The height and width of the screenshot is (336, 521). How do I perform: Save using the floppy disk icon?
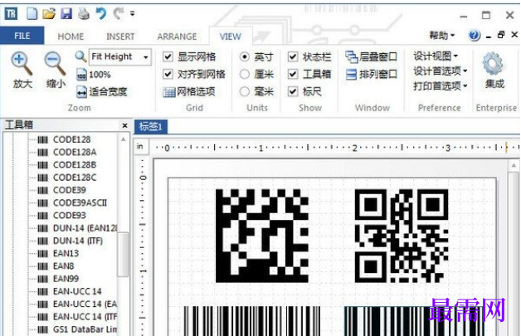[x=66, y=13]
